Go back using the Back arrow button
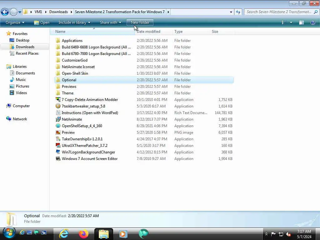Image resolution: width=320 pixels, height=240 pixels. 5,12
